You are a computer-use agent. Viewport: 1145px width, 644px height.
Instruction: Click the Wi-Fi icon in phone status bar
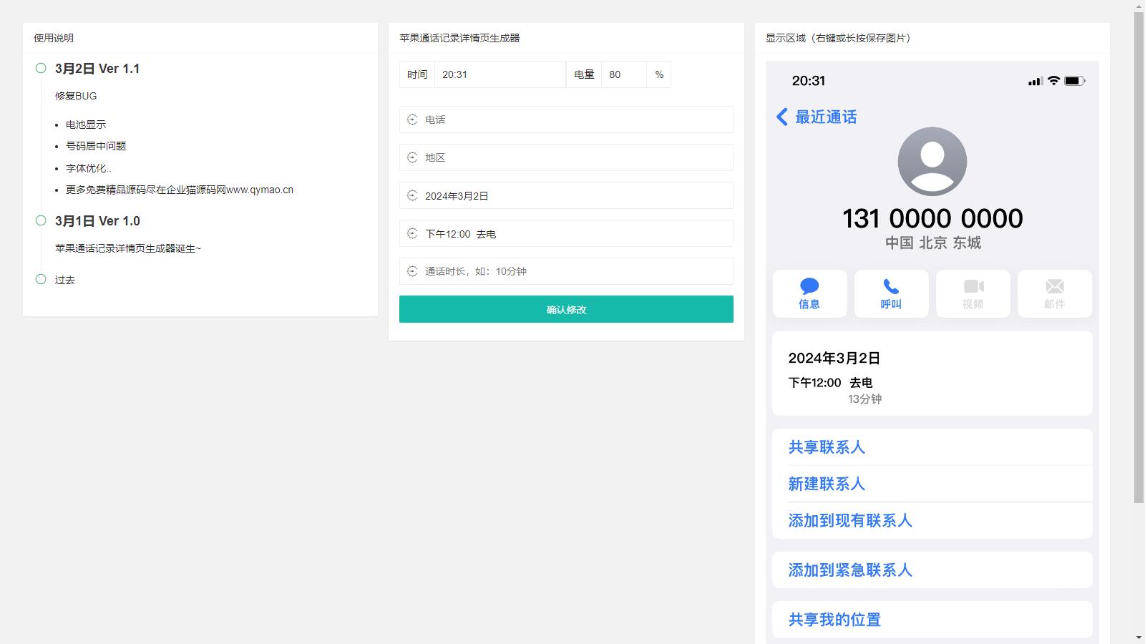[1053, 81]
